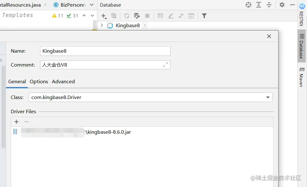The image size is (307, 187).
Task: Click the Name input field showing Kingbase8
Action: point(104,51)
